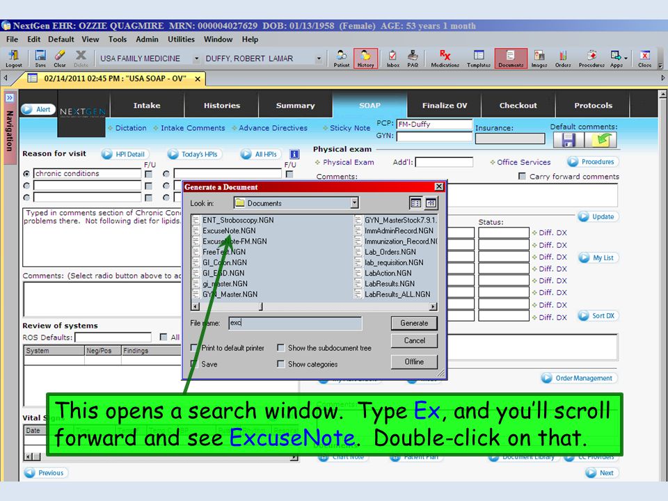The width and height of the screenshot is (668, 501).
Task: Click the Clear toolbar icon
Action: (60, 58)
